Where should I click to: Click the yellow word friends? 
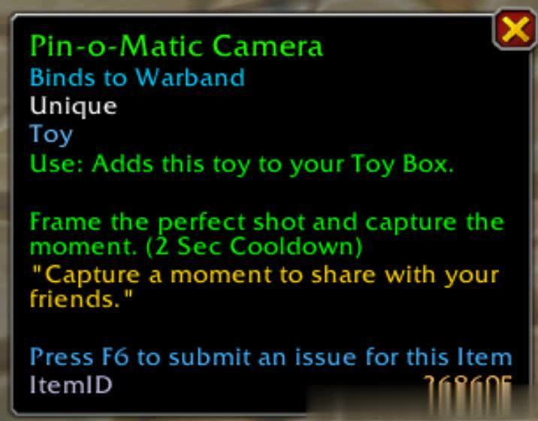[x=75, y=298]
